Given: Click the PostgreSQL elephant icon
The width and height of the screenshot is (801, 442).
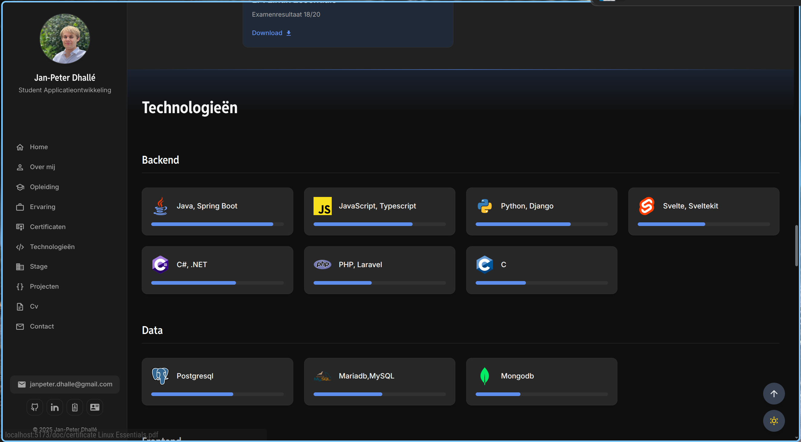Looking at the screenshot, I should click(x=161, y=376).
